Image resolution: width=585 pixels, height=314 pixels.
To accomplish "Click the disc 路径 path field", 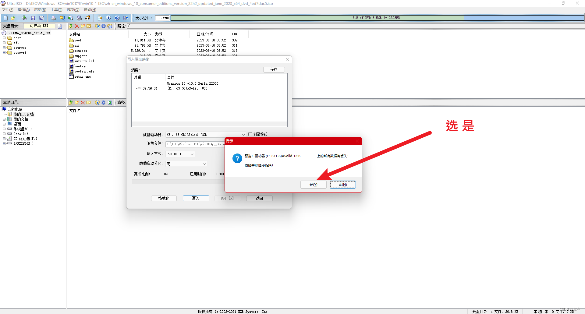I will (x=356, y=26).
